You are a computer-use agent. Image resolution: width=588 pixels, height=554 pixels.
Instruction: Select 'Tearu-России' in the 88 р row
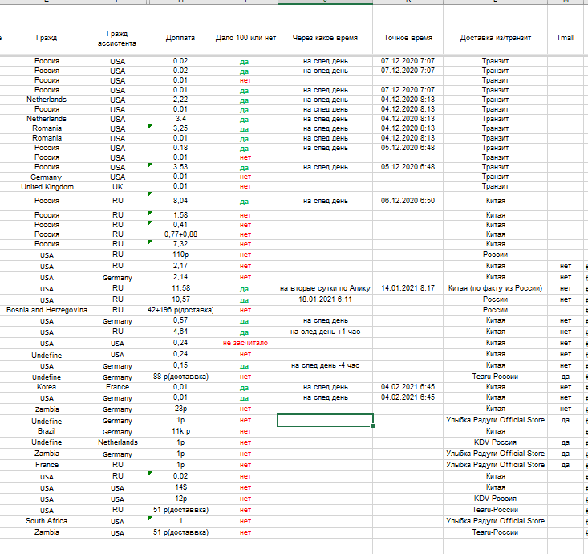click(x=496, y=377)
